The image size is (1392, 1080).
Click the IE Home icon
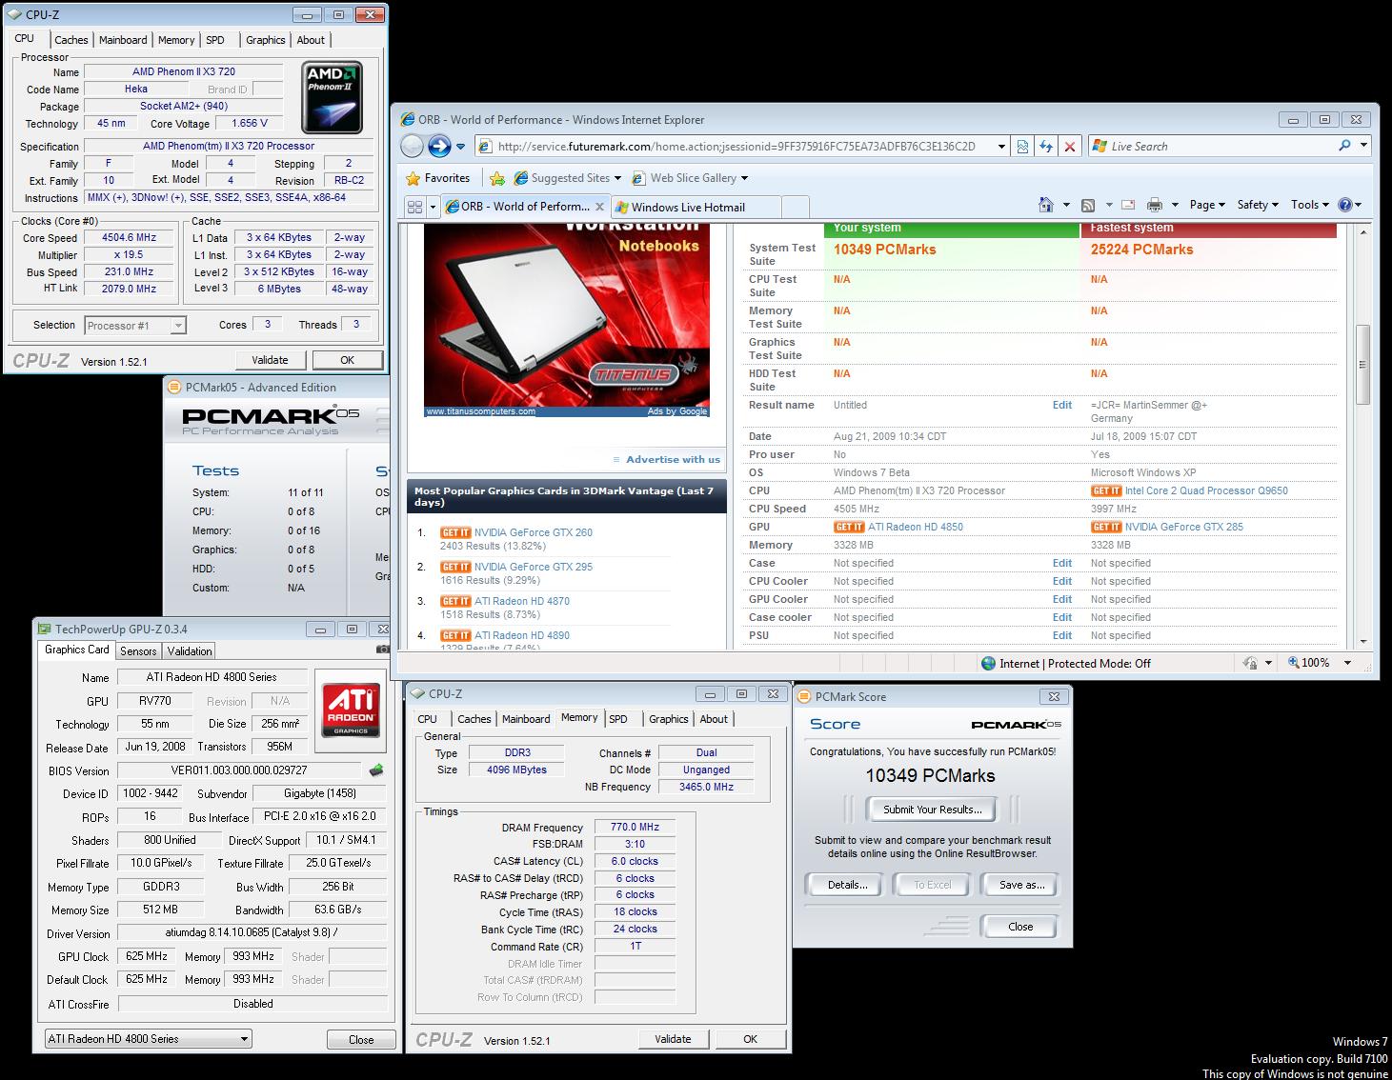1046,205
